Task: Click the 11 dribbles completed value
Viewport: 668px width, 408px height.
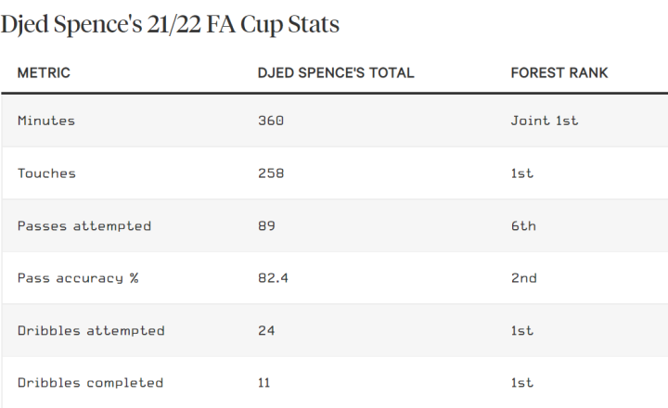Action: click(x=264, y=383)
